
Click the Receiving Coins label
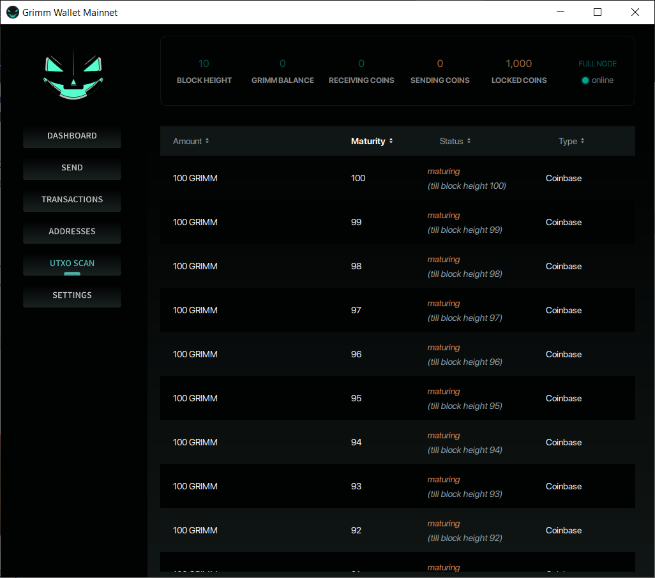coord(361,80)
